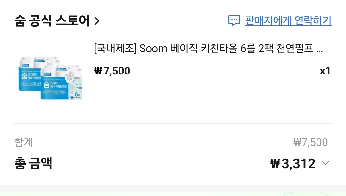Tap the ₩3,312 total amount
This screenshot has width=346, height=196.
point(293,163)
